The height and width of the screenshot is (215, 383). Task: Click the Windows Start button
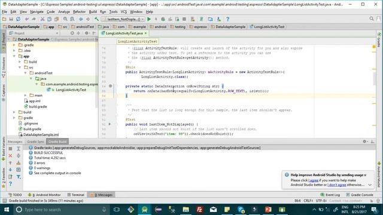7,210
